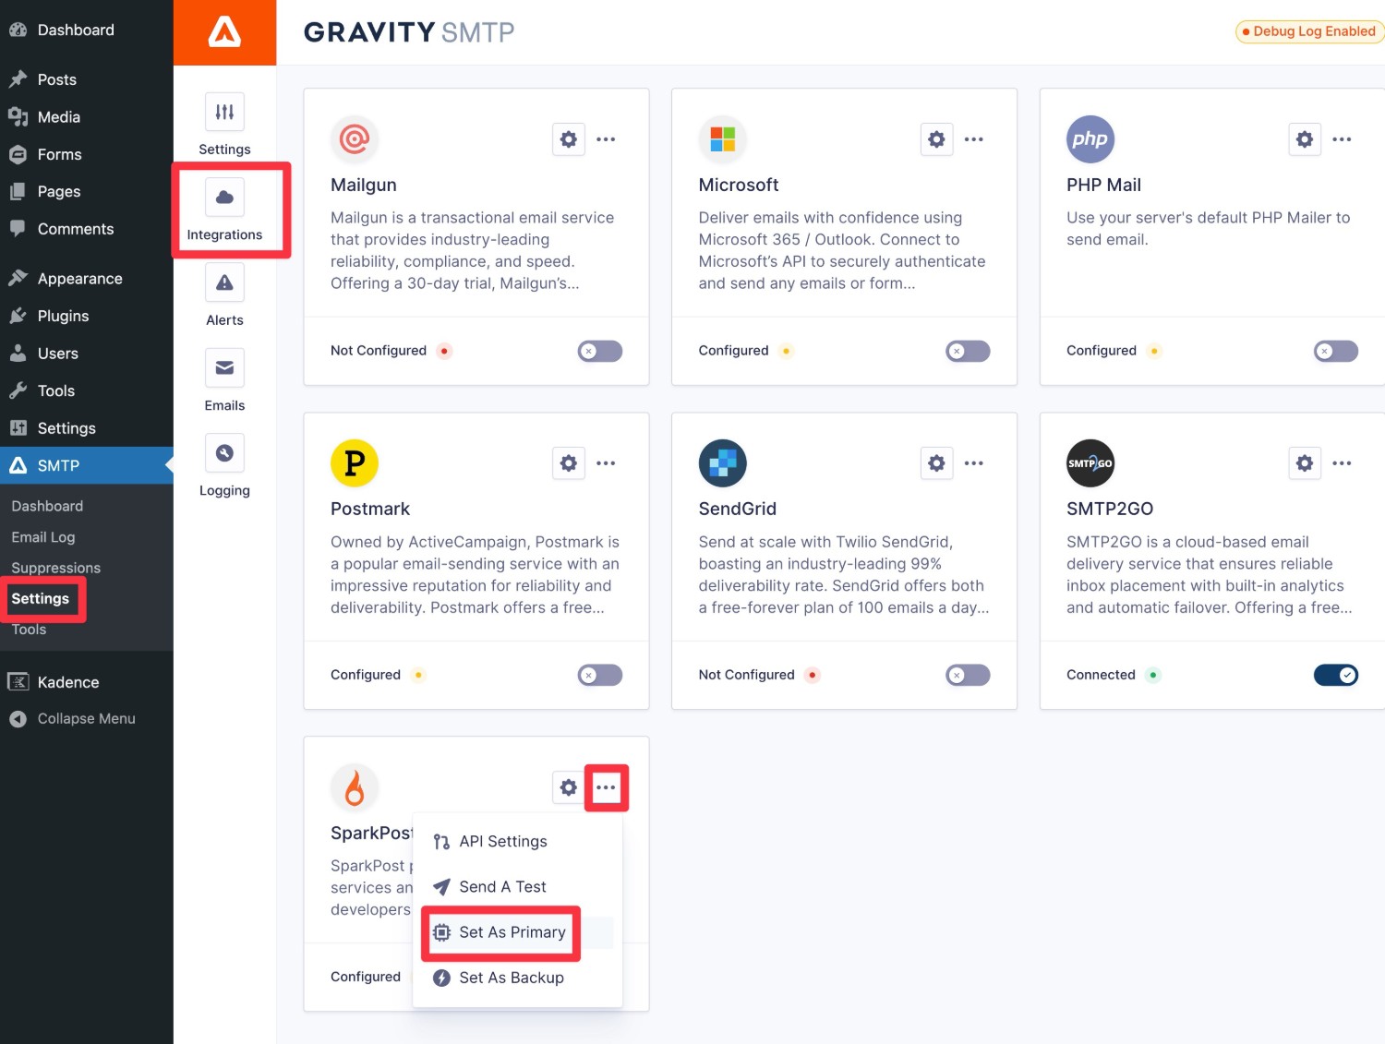Select the SMTP sidebar item

(x=87, y=465)
